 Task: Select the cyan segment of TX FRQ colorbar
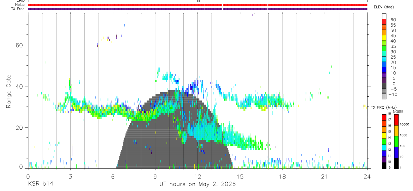pyautogui.click(x=384, y=148)
